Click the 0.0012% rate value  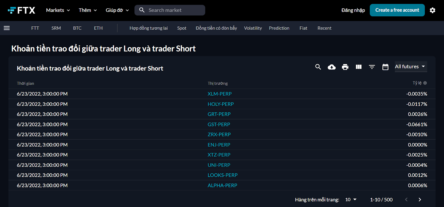coord(417,175)
